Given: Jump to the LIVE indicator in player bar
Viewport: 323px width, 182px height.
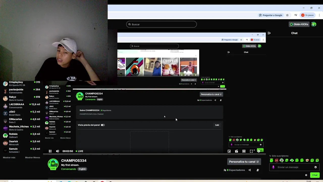Looking at the screenshot, I should tap(79, 151).
